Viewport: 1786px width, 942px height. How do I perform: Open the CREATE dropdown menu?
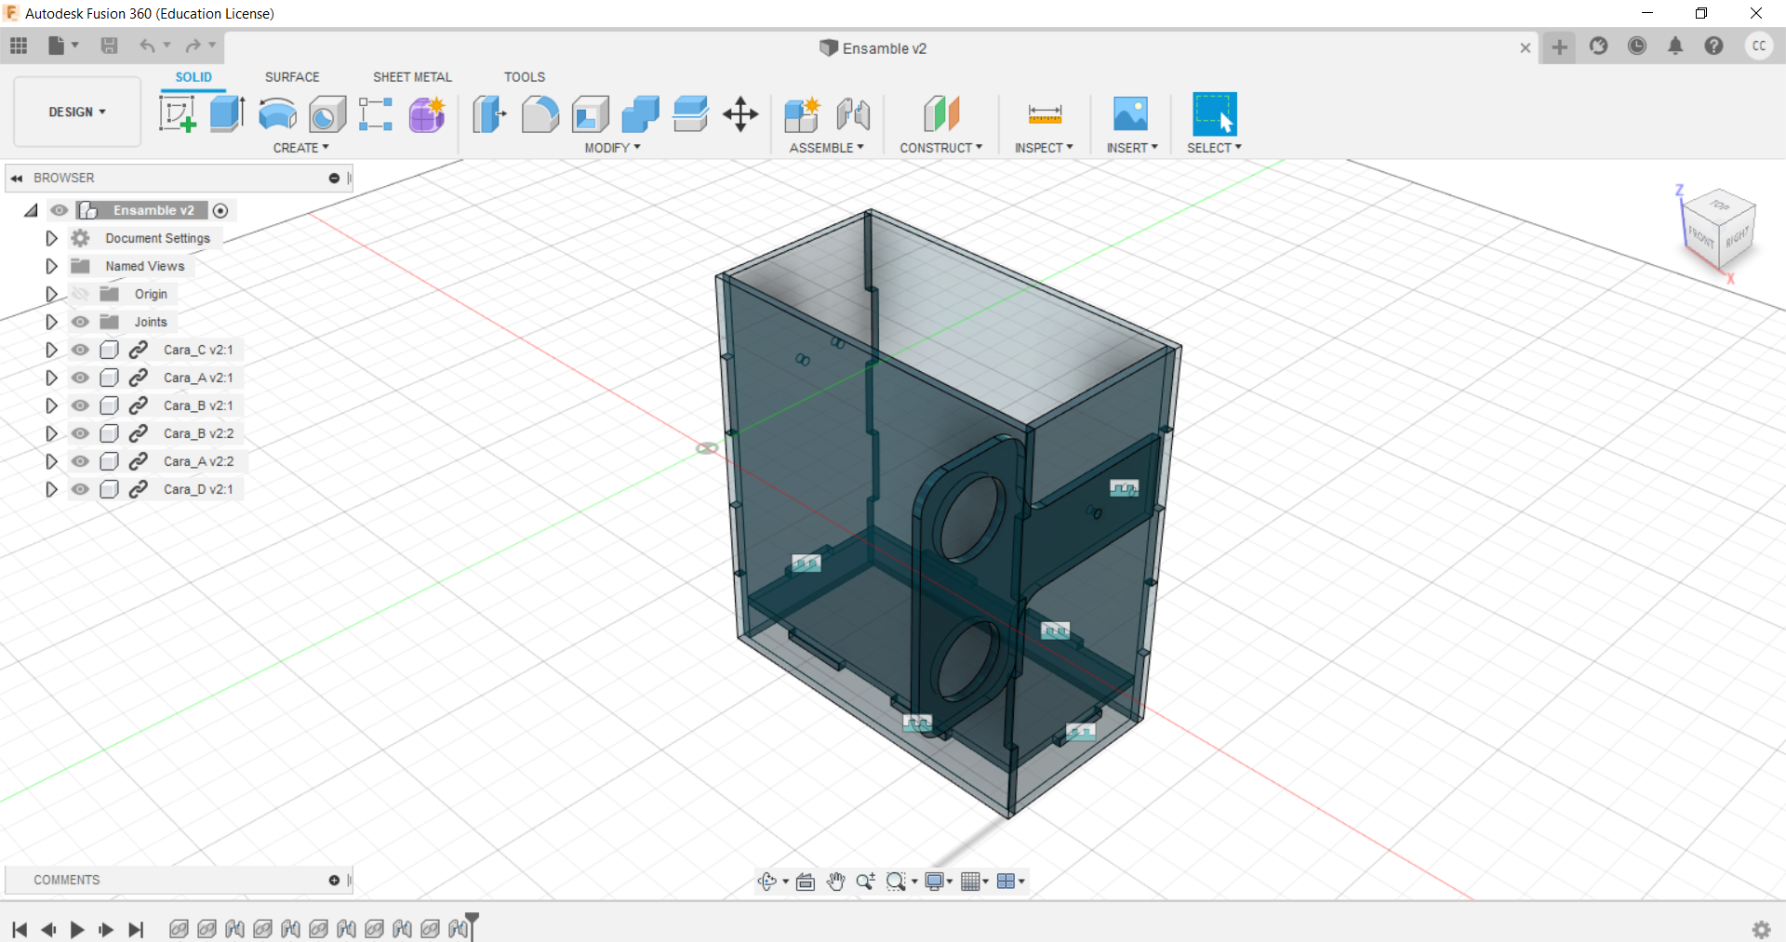[300, 148]
